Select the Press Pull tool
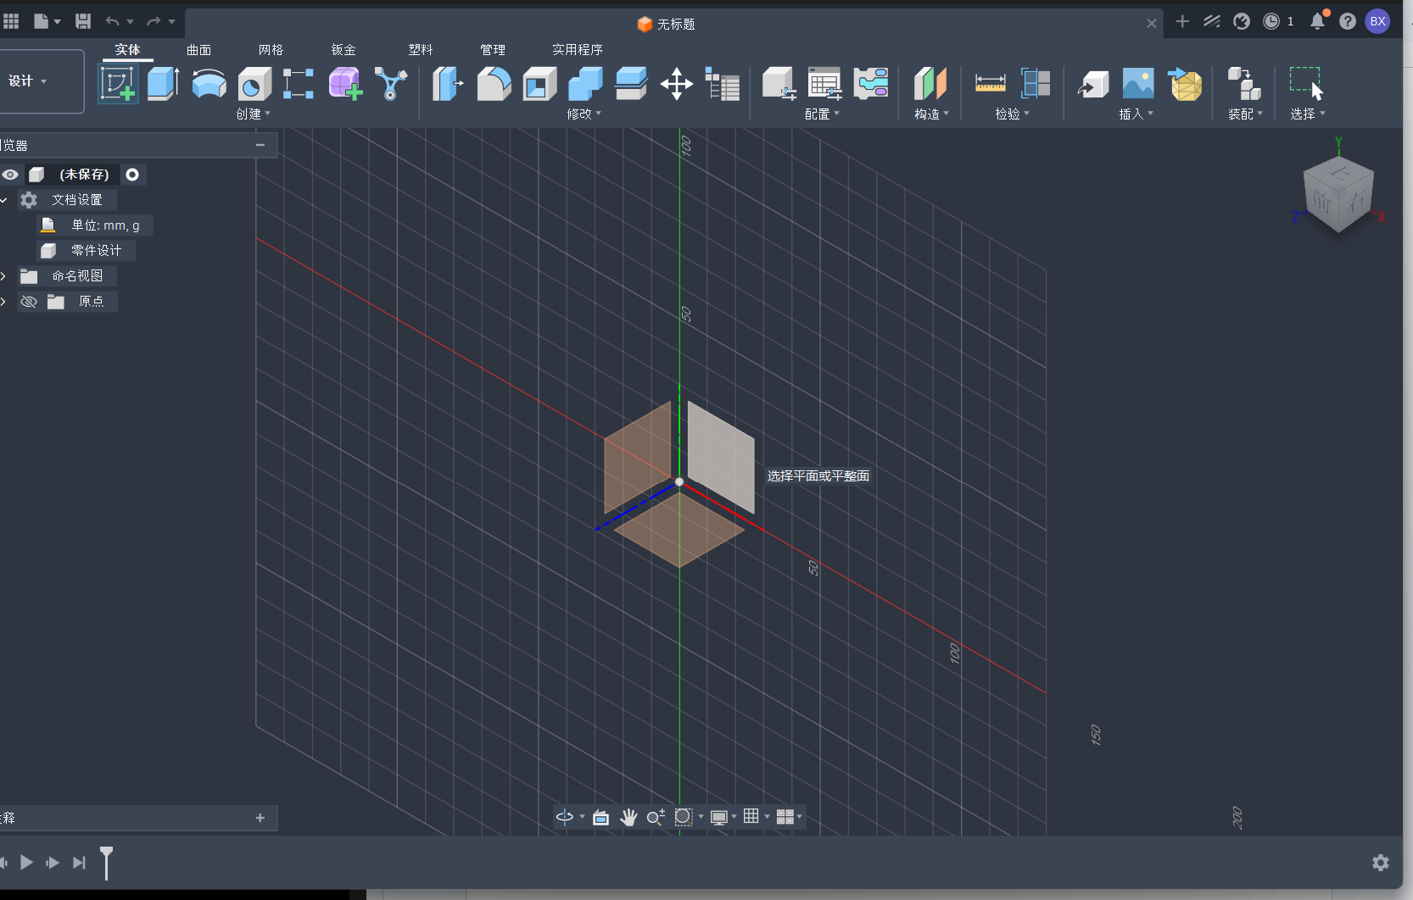The width and height of the screenshot is (1413, 900). pos(448,84)
